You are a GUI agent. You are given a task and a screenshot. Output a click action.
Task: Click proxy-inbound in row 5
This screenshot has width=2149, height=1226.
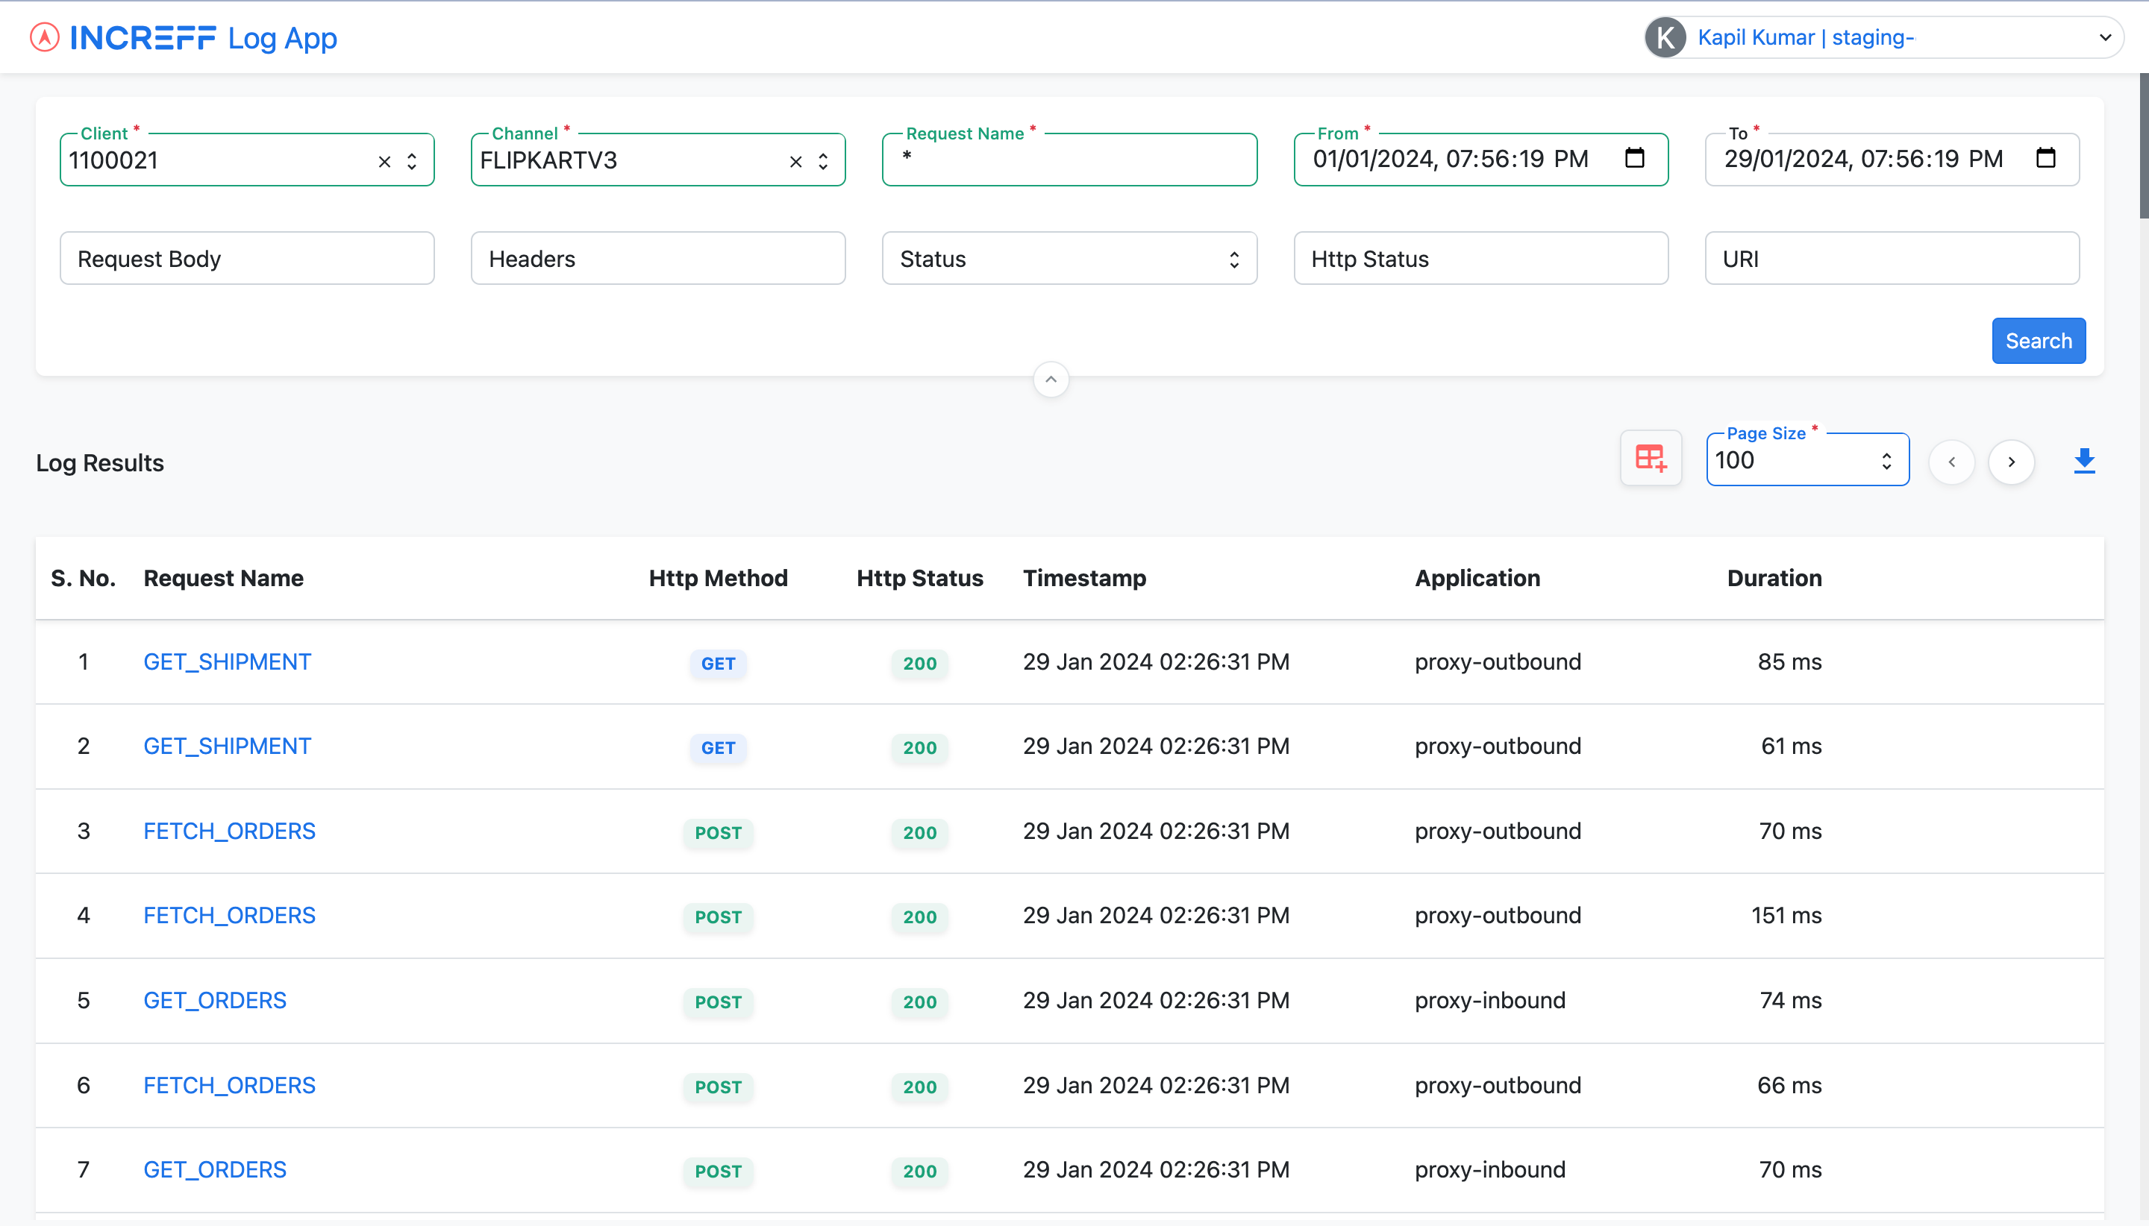[1489, 1000]
